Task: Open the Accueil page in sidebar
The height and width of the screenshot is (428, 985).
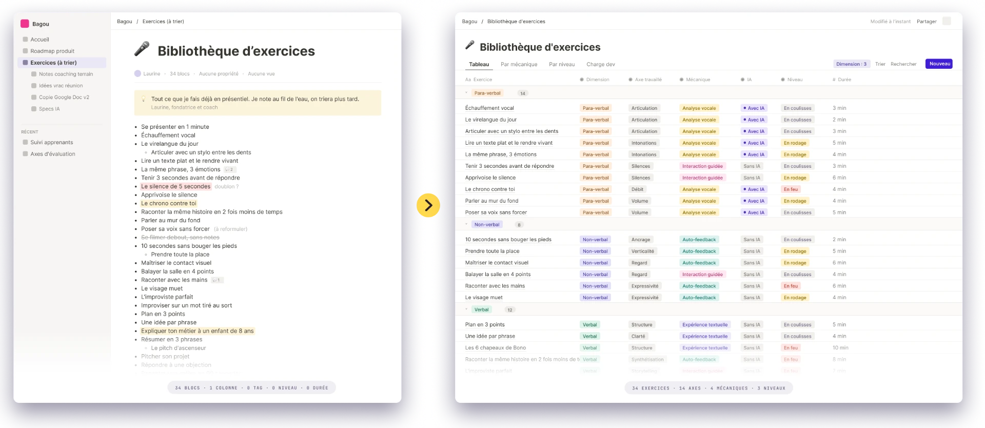Action: click(x=40, y=40)
